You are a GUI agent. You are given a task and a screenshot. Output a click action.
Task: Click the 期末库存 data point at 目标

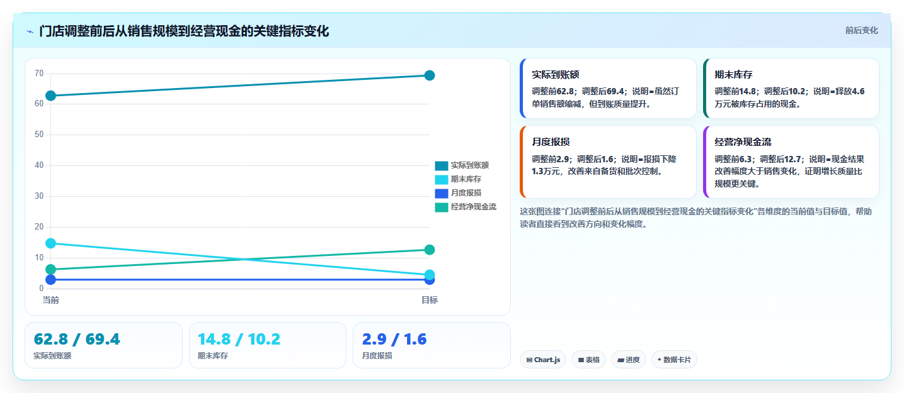(x=430, y=274)
